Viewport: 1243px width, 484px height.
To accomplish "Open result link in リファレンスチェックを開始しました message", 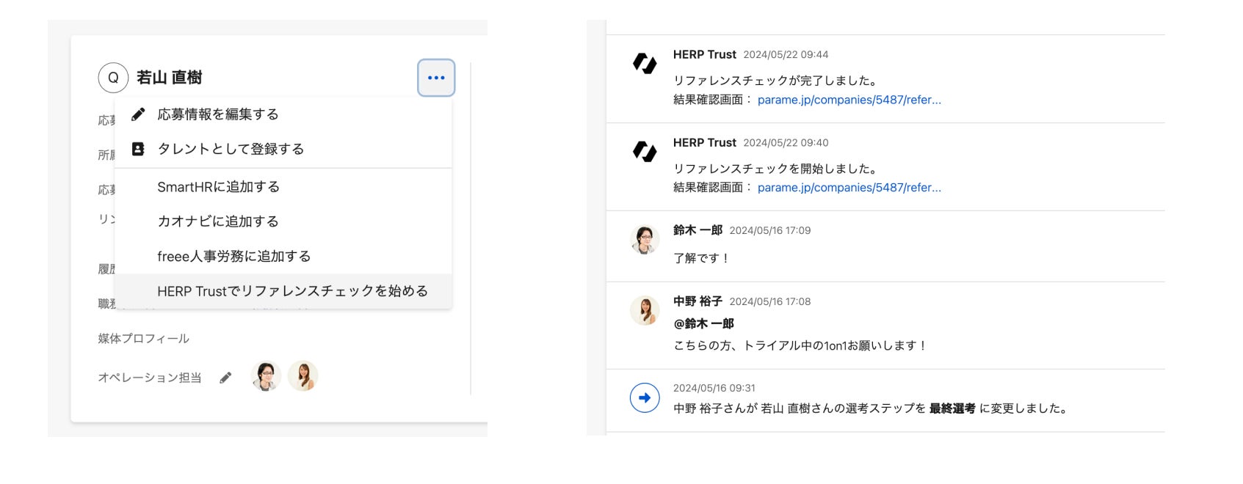I will pos(849,188).
